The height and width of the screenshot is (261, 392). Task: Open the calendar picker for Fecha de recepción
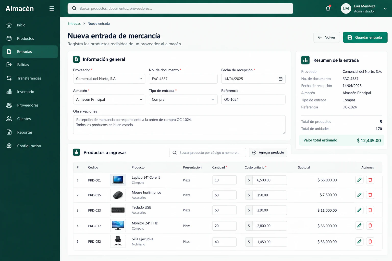click(x=280, y=79)
